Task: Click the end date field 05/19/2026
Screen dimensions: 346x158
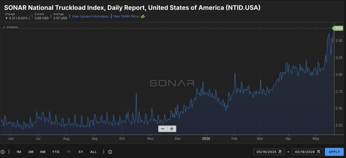Action: click(307, 152)
